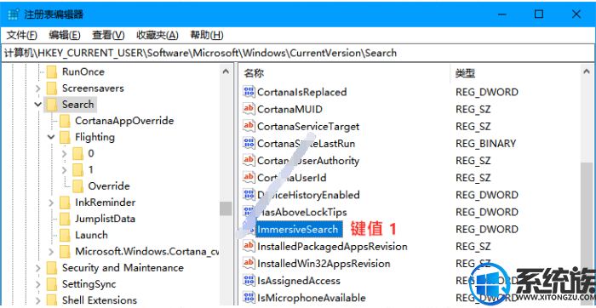This screenshot has width=596, height=308.
Task: Expand the Security and Maintenance key
Action: click(x=37, y=268)
